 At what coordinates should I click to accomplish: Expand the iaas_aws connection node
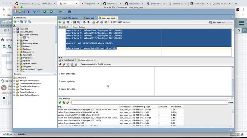14,29
